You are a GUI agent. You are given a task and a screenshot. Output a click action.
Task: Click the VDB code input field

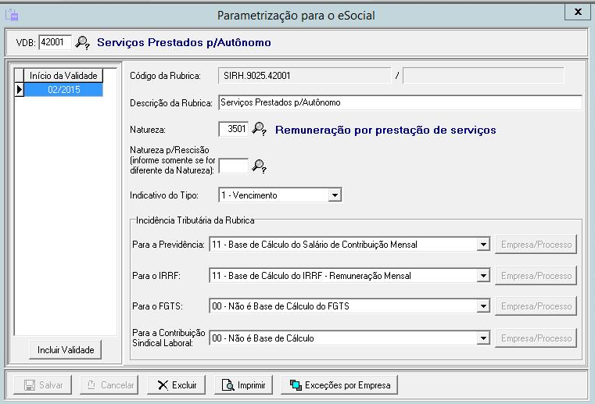[55, 42]
